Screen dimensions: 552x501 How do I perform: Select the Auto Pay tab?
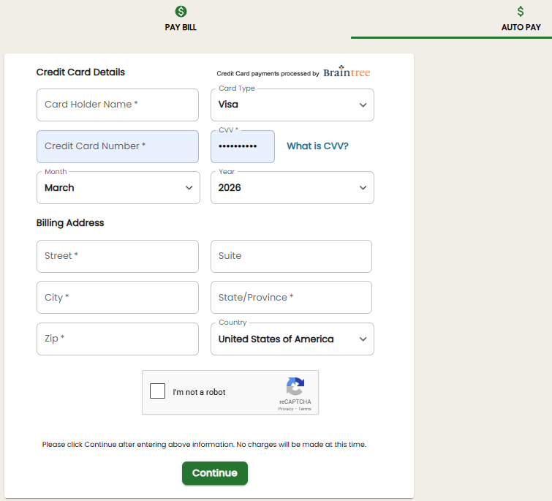[521, 27]
